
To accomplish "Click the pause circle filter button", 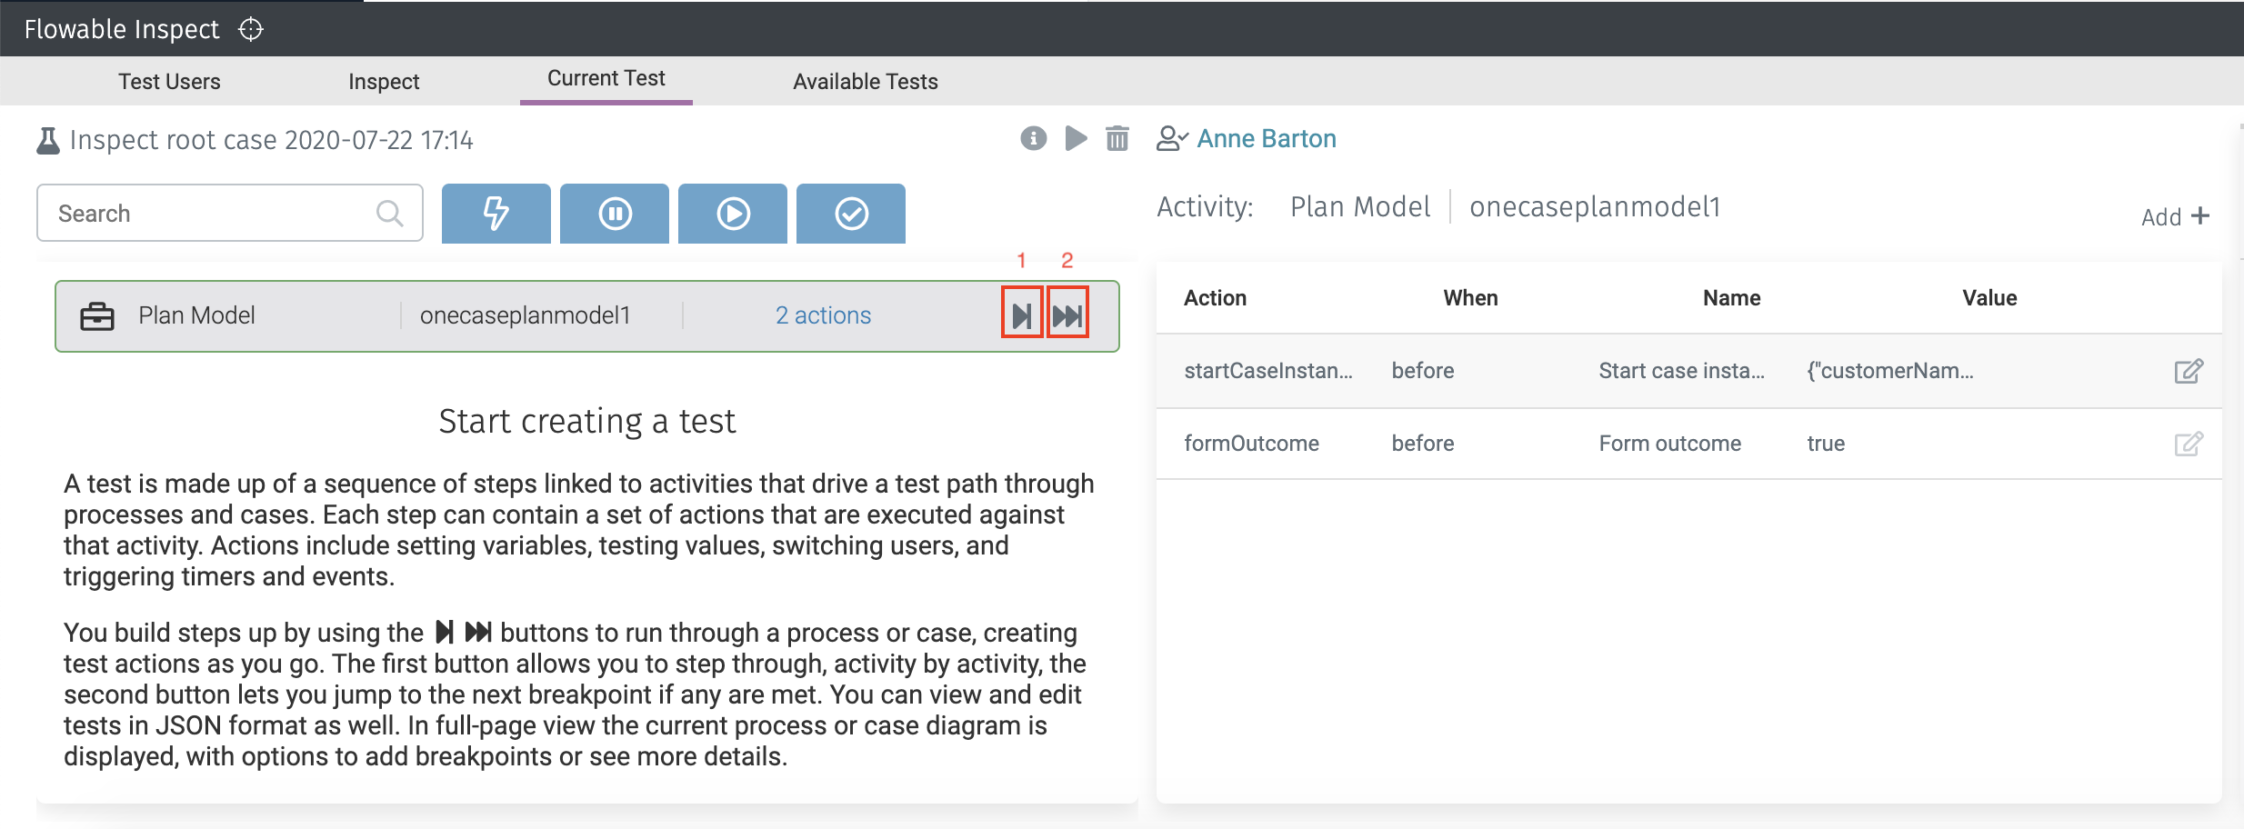I will point(615,214).
